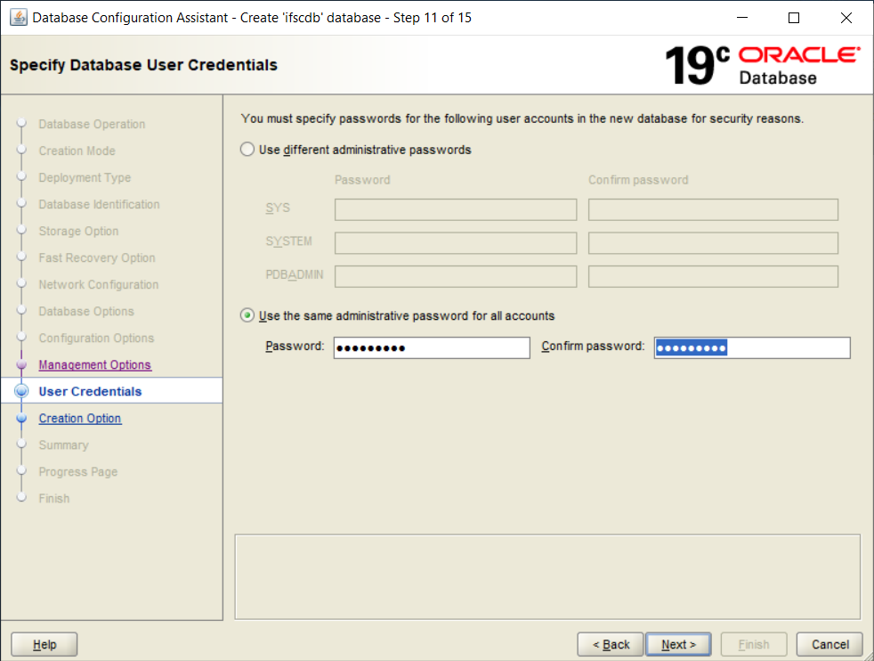Click the Management Options step bullet
The width and height of the screenshot is (874, 661).
coord(22,365)
